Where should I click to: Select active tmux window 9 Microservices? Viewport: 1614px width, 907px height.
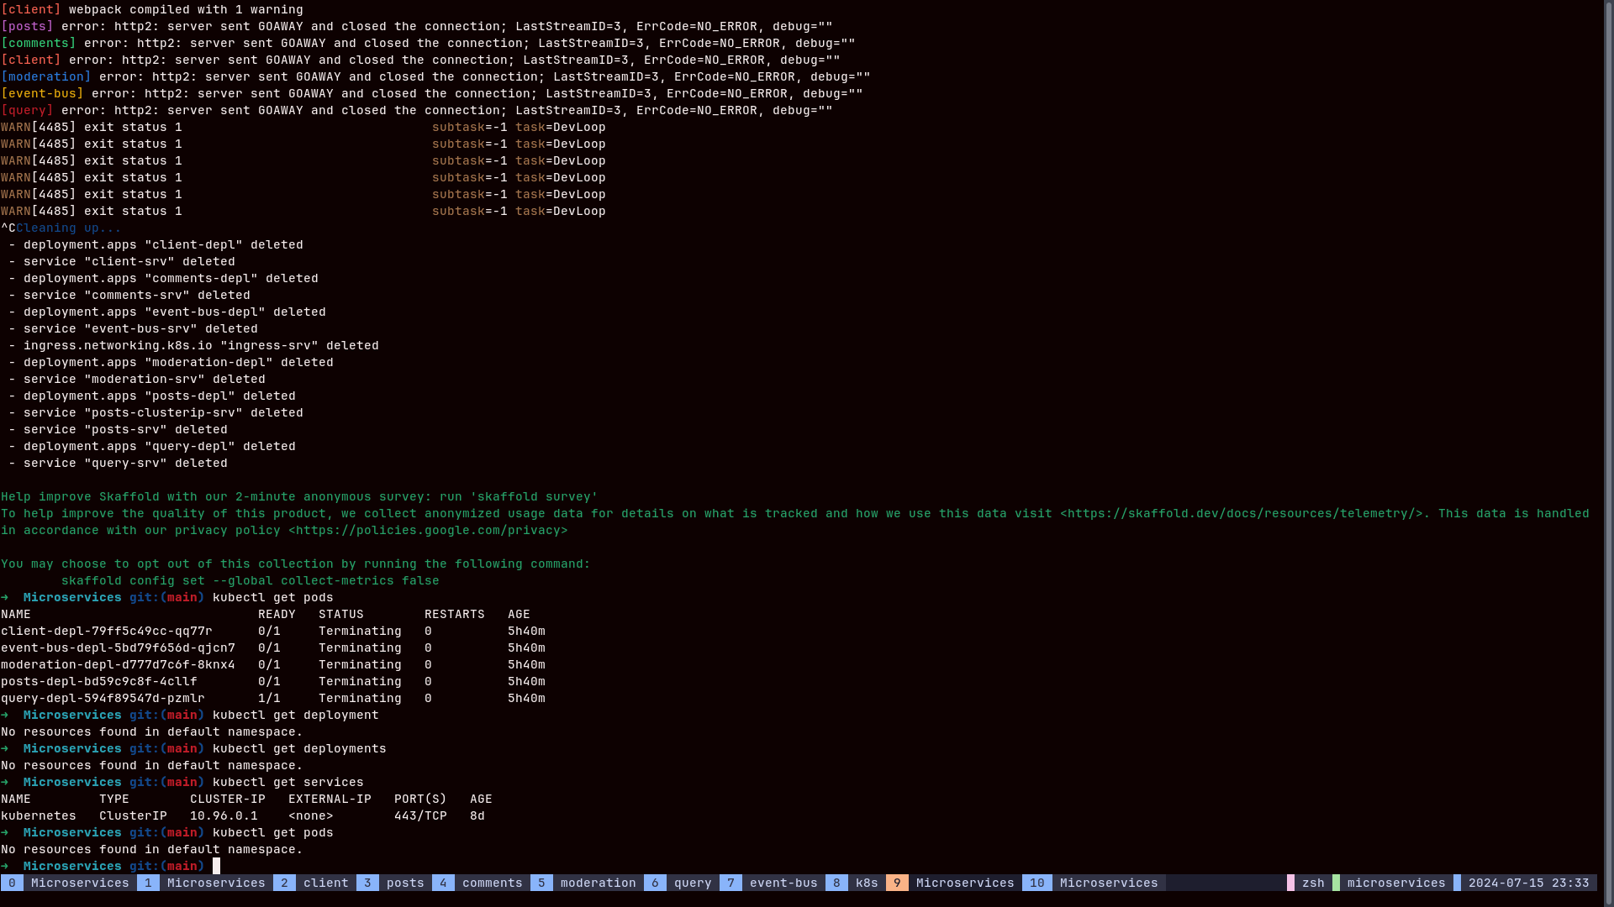(953, 883)
